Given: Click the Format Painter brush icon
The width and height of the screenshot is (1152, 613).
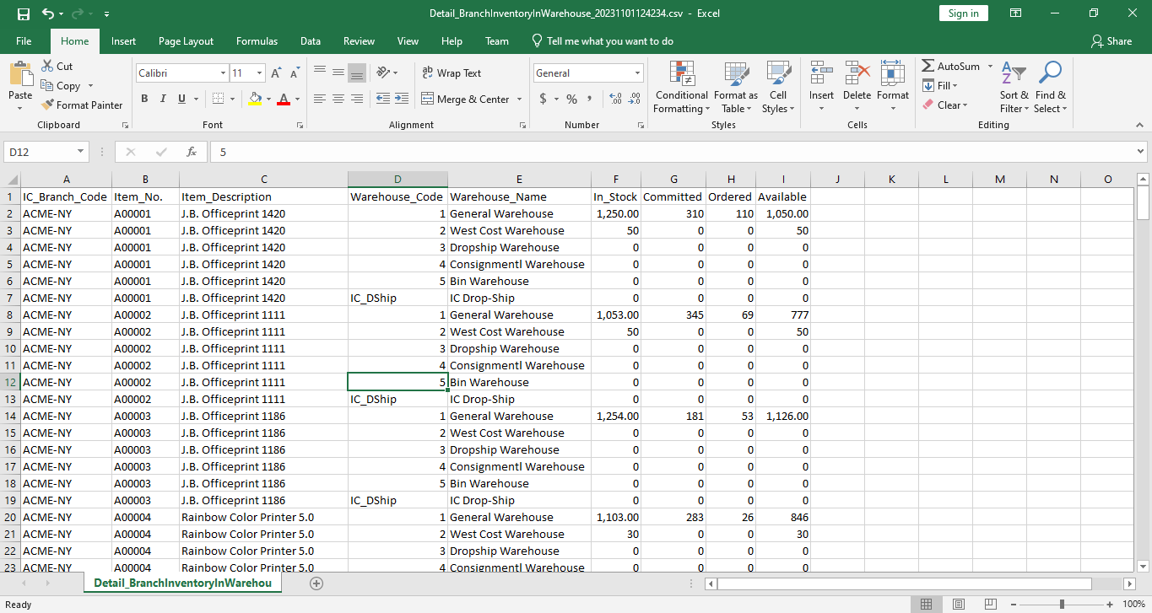Looking at the screenshot, I should tap(48, 105).
